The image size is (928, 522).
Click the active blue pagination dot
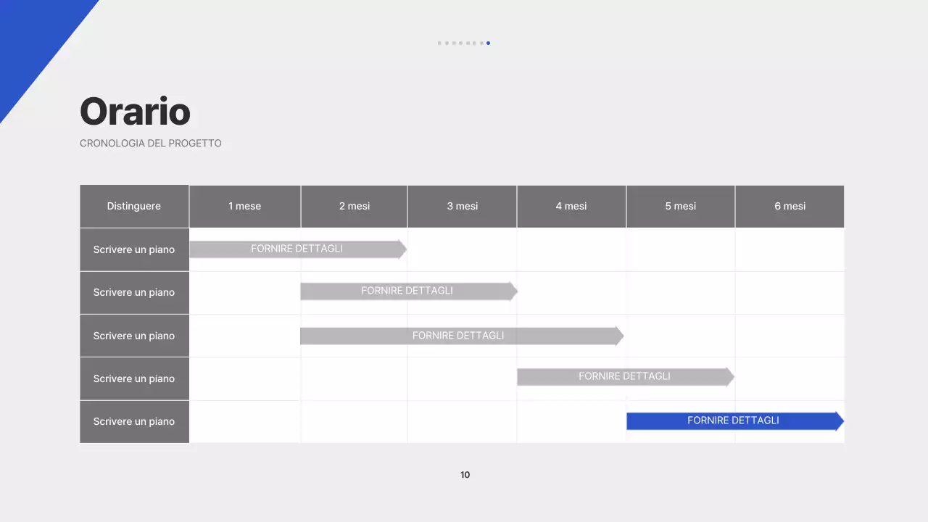(x=488, y=43)
